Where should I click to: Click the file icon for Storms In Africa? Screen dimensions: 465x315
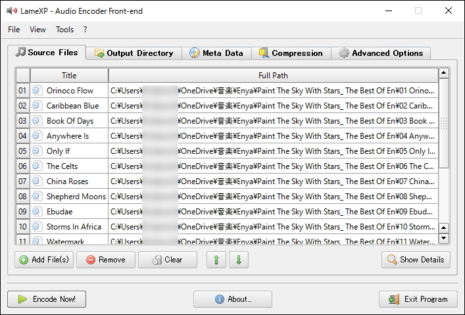(37, 226)
